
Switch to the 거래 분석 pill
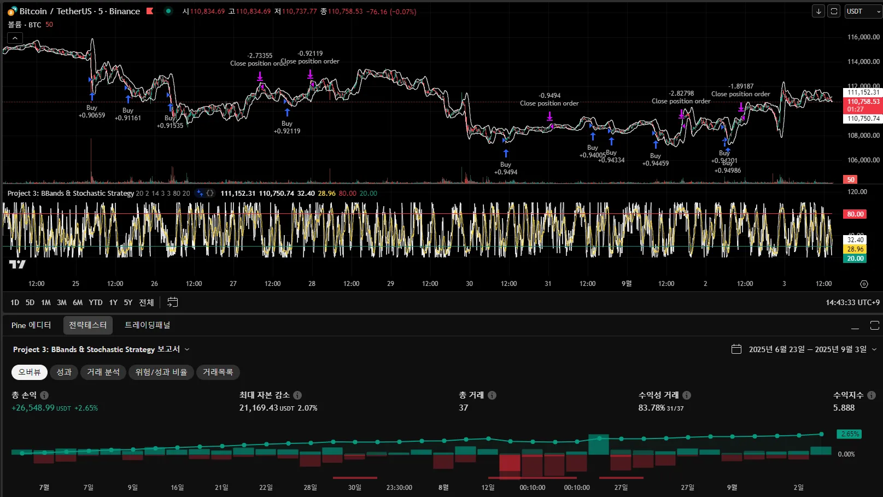[103, 372]
